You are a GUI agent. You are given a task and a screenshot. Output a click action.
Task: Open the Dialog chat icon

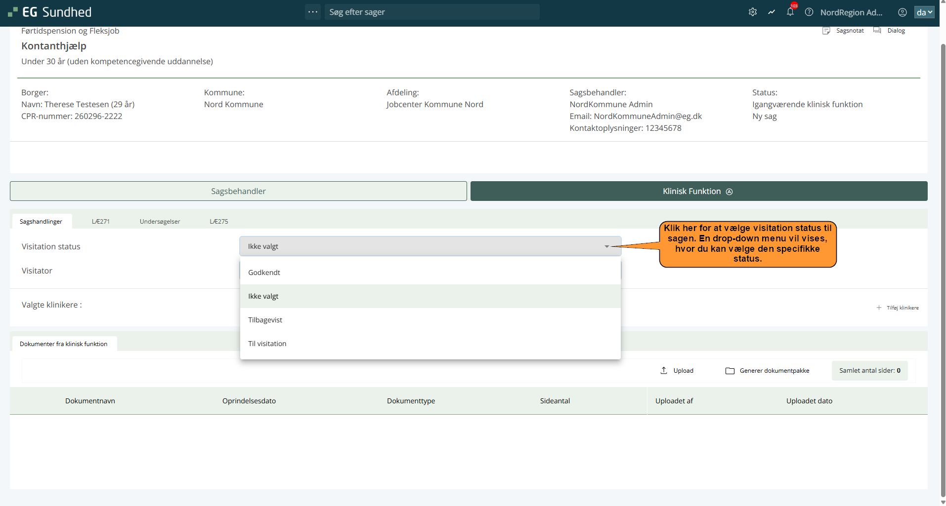tap(877, 31)
